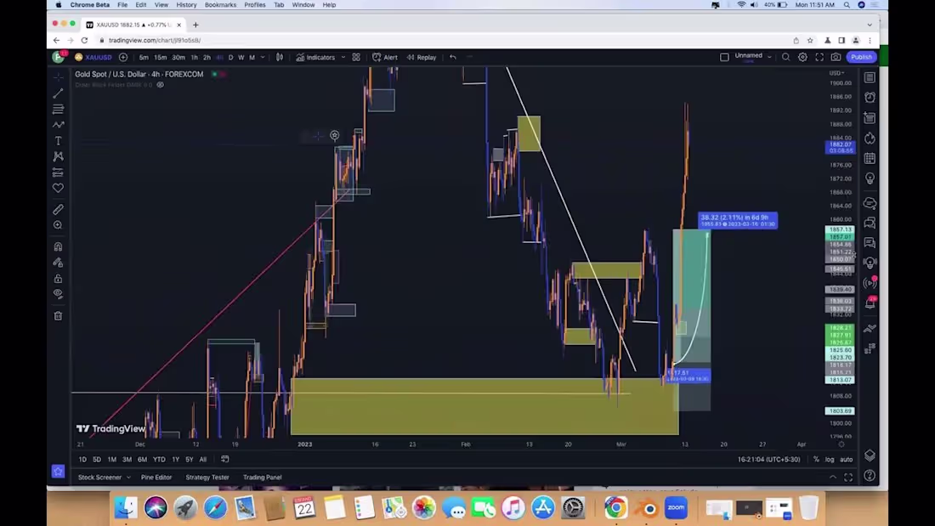Open the timezone selector at the bottom
Image resolution: width=935 pixels, height=526 pixels.
pos(769,459)
